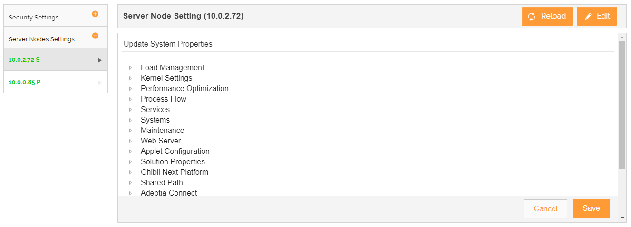Save the system properties
The width and height of the screenshot is (631, 227).
pyautogui.click(x=591, y=208)
